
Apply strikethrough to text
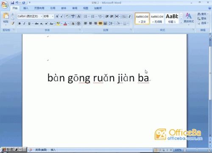click(x=36, y=24)
